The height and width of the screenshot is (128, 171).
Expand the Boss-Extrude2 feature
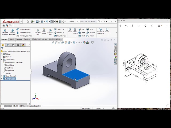tap(2, 79)
